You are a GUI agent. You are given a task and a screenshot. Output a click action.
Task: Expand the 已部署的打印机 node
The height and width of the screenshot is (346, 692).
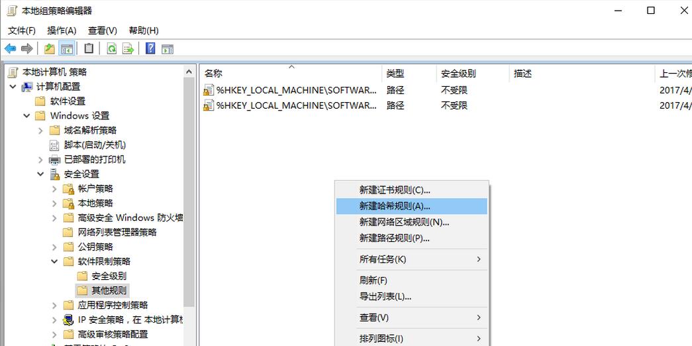point(40,160)
